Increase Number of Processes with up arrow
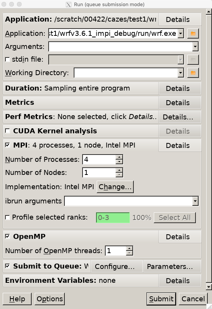The height and width of the screenshot is (309, 212). 119,157
